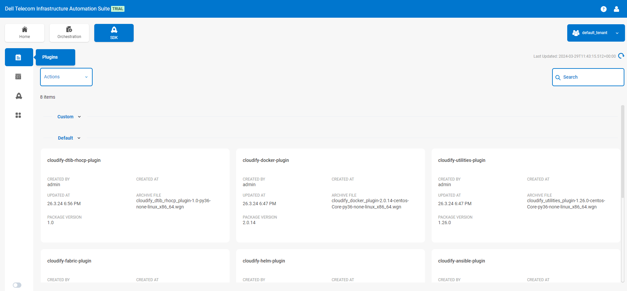This screenshot has height=291, width=627.
Task: Open the default_tenant dropdown
Action: coord(596,33)
